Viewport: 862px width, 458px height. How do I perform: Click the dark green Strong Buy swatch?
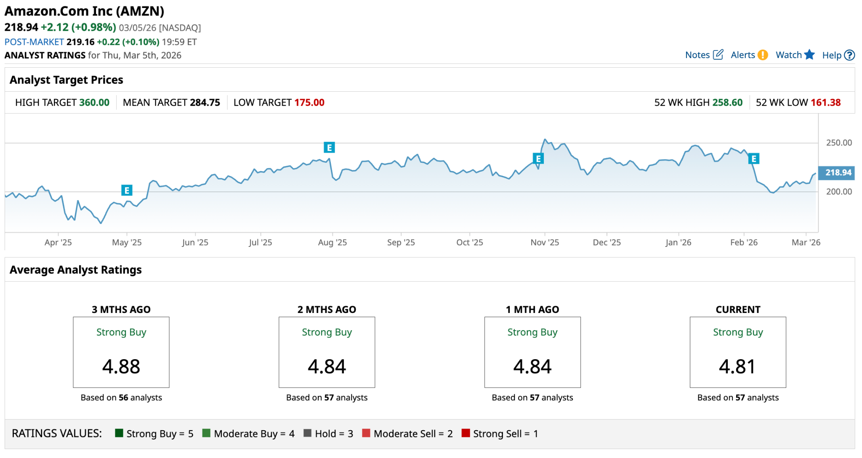(x=119, y=433)
